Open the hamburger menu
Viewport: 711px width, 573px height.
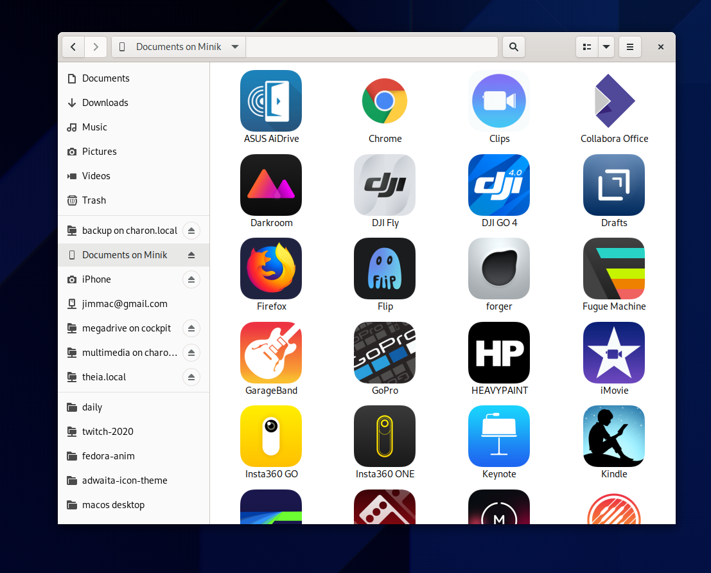(629, 46)
